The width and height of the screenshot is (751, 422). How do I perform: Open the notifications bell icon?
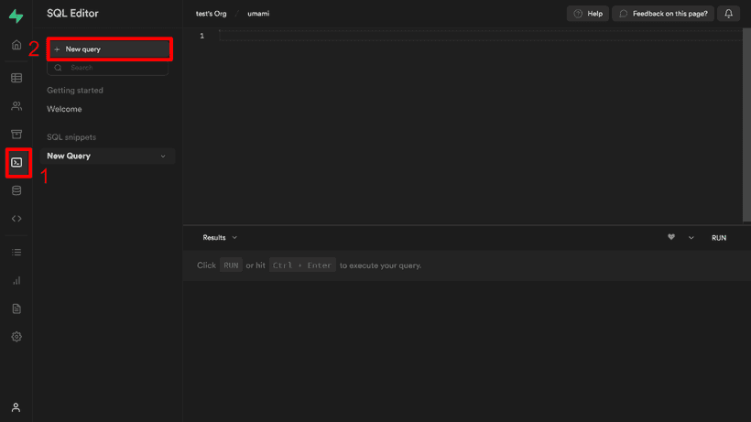(x=728, y=14)
